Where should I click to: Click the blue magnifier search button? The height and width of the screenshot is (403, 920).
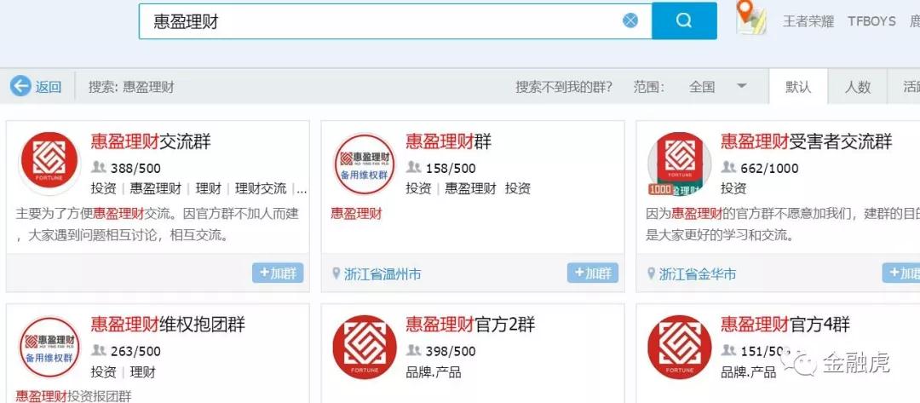tap(684, 21)
